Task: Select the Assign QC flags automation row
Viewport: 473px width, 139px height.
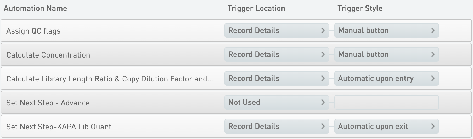Action: pyautogui.click(x=33, y=31)
